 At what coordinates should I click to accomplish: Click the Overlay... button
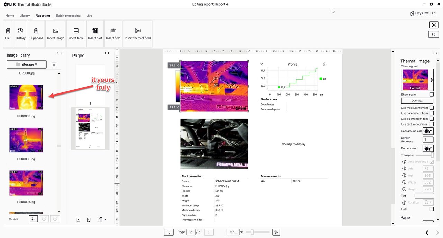(x=417, y=101)
